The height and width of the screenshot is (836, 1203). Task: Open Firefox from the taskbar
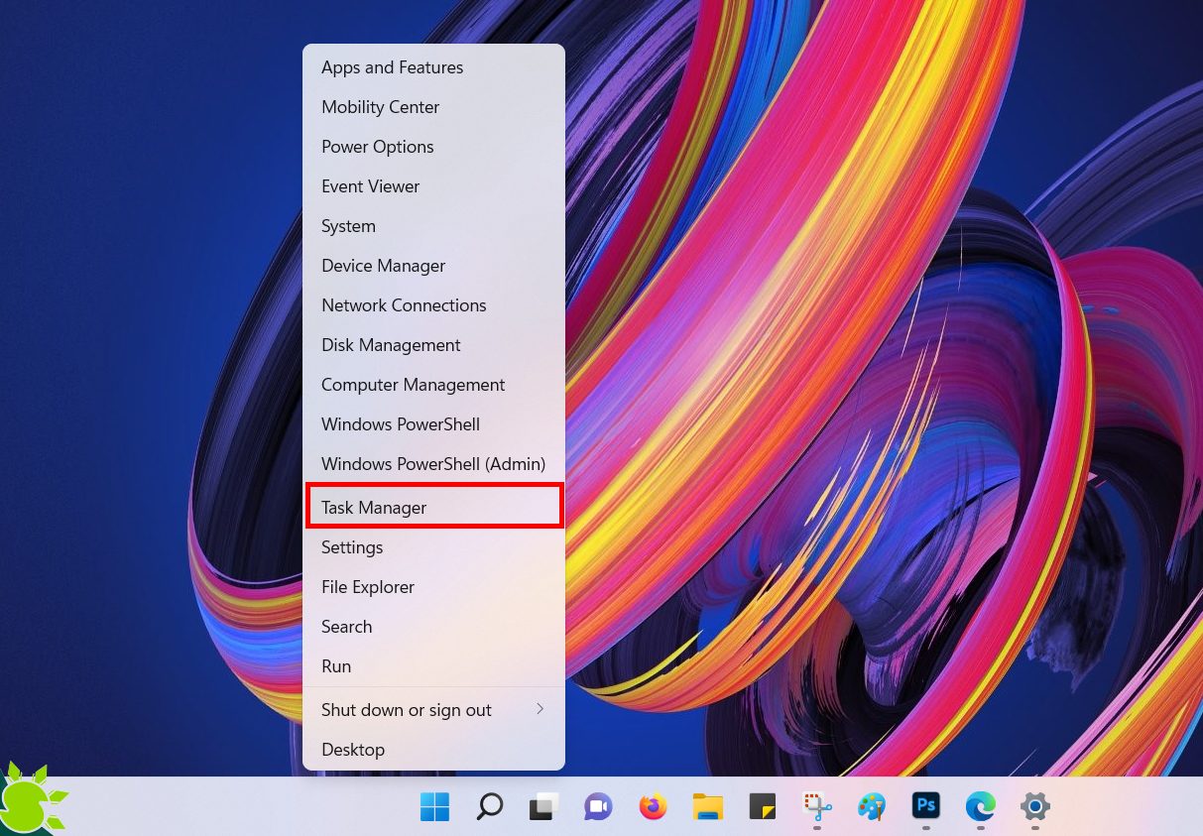(x=653, y=807)
